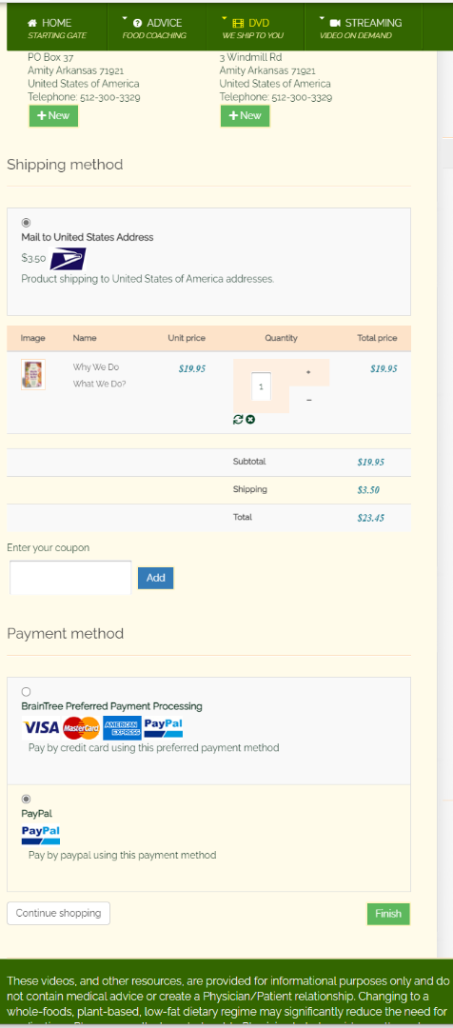
Task: Click the MasterCard logo
Action: point(81,728)
